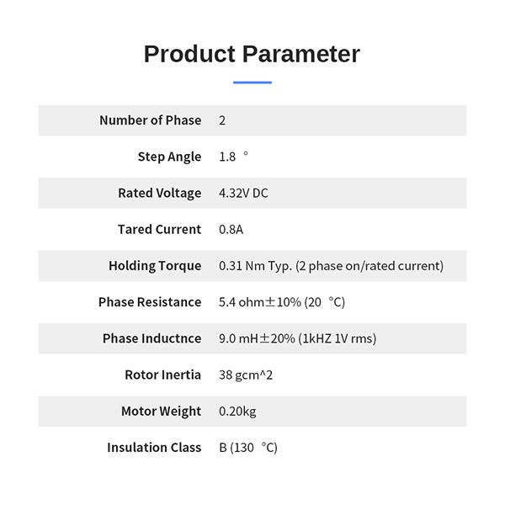The height and width of the screenshot is (505, 505).
Task: Click the Tared Current label
Action: point(160,229)
